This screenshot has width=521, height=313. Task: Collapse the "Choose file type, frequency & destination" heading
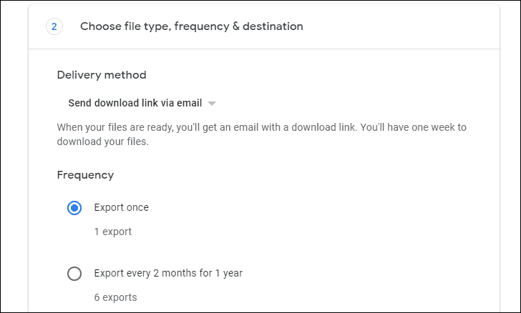(191, 26)
